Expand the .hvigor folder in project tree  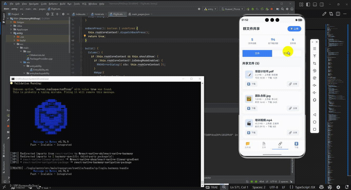point(11,22)
